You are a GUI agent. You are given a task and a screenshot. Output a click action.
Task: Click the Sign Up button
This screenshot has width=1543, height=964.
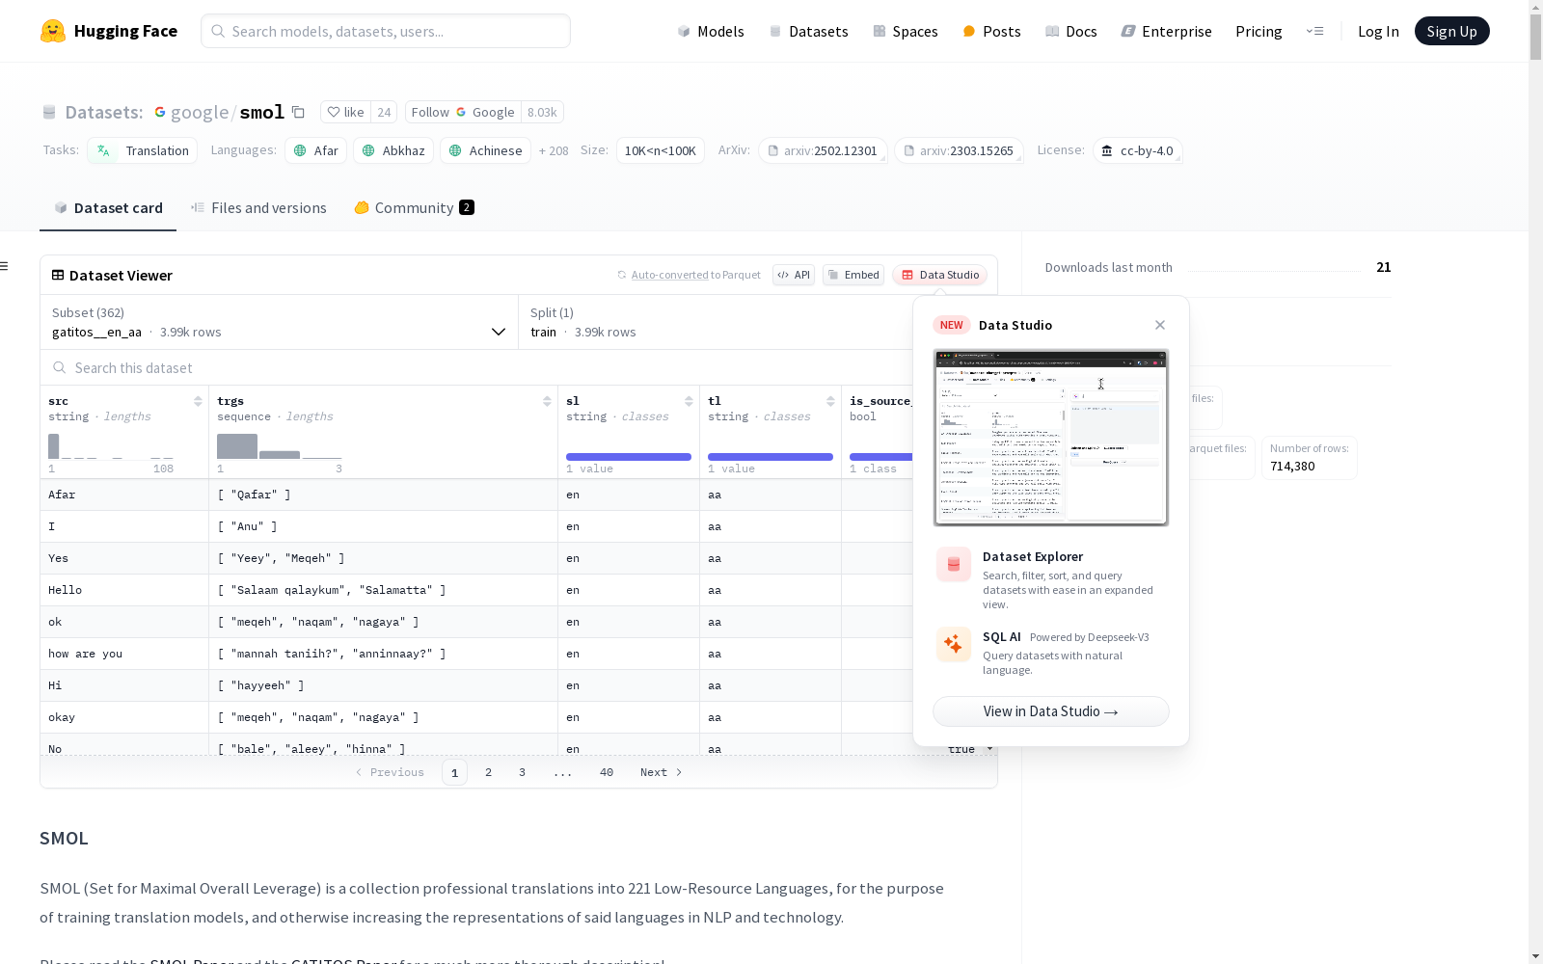tap(1451, 31)
